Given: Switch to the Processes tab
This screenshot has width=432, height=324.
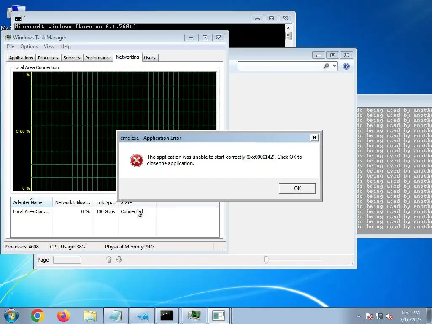Looking at the screenshot, I should click(48, 58).
